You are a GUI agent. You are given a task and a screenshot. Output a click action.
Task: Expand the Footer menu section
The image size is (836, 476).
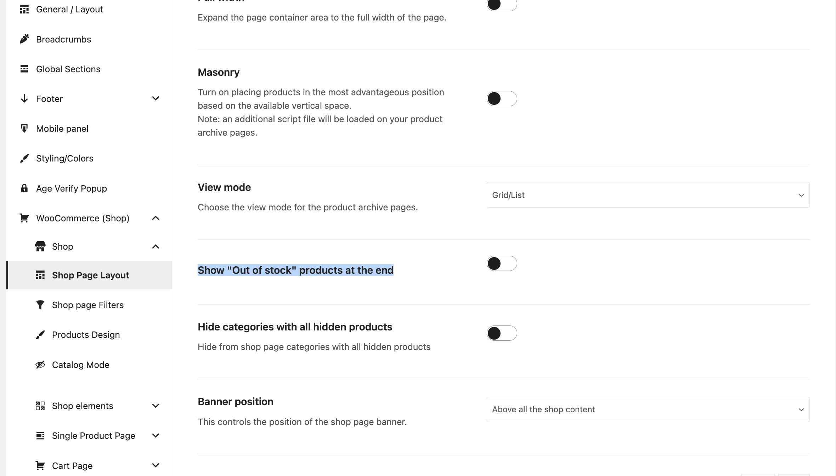point(156,98)
